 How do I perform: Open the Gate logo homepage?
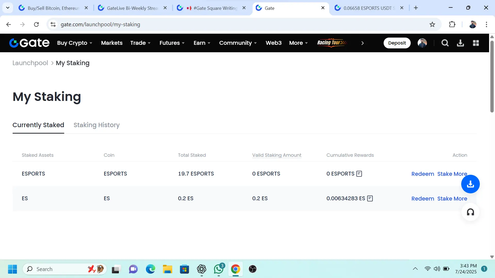point(29,43)
